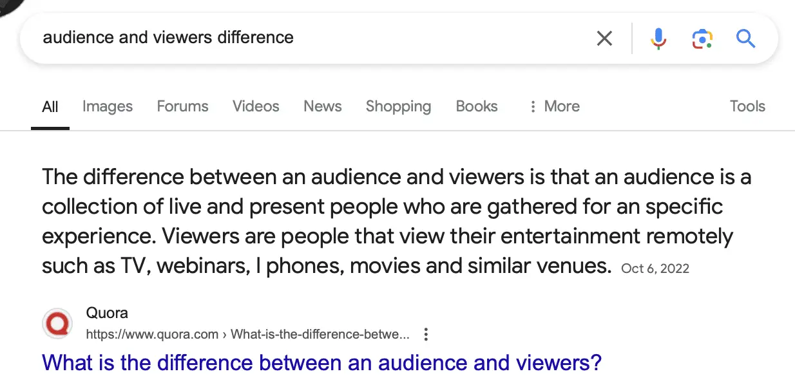The image size is (795, 385).
Task: Click the featured snippet answer text
Action: pos(387,220)
